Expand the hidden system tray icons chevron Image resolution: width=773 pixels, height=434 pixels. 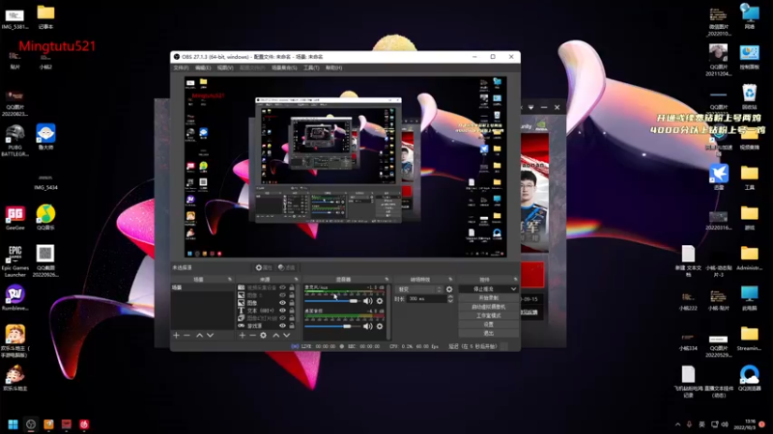(678, 424)
